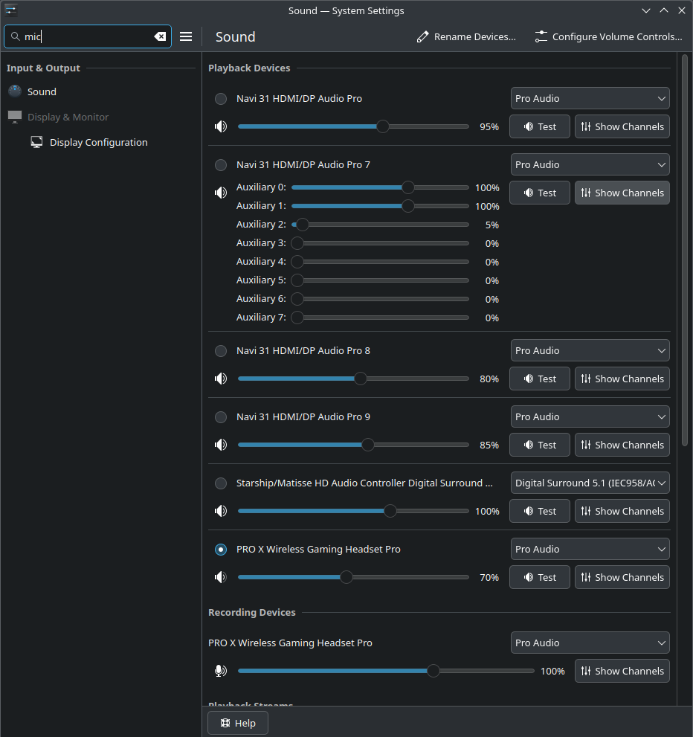Open Configure Volume Controls
The height and width of the screenshot is (737, 693).
point(608,36)
